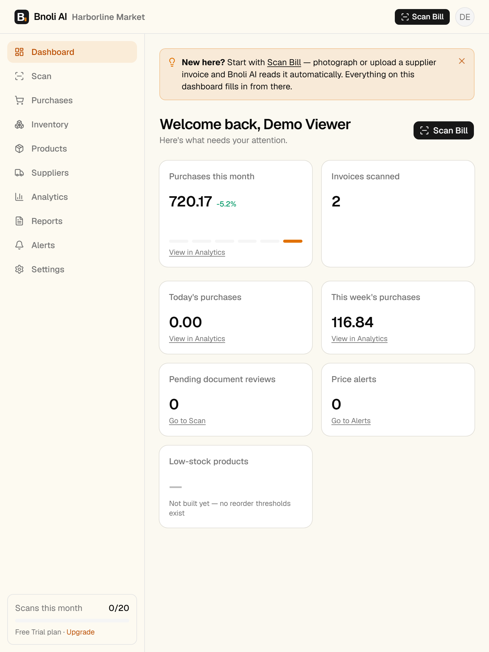This screenshot has width=489, height=652.
Task: Follow the Scan Bill link in banner
Action: (x=284, y=62)
